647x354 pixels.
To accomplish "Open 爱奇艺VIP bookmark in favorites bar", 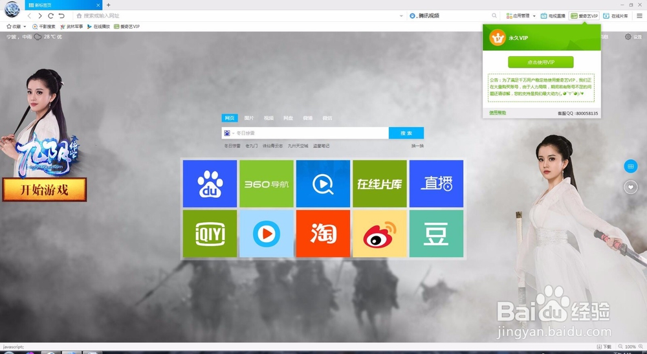I will pos(127,27).
